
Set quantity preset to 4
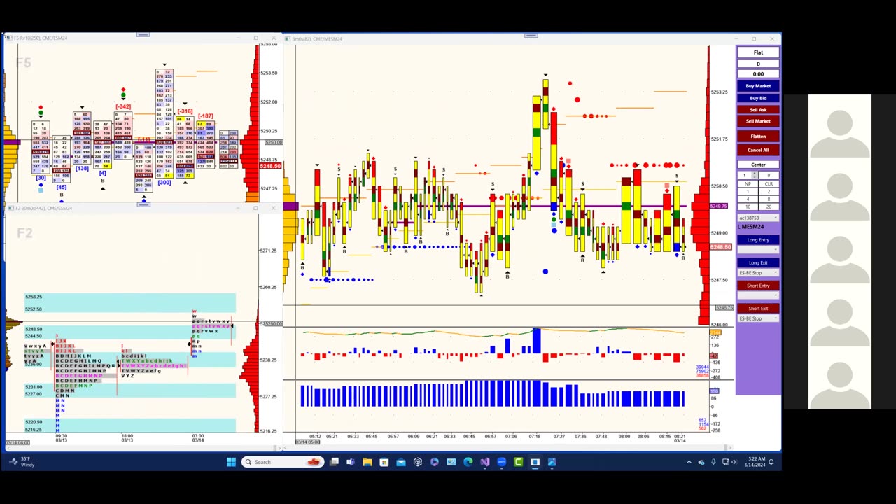(x=748, y=199)
